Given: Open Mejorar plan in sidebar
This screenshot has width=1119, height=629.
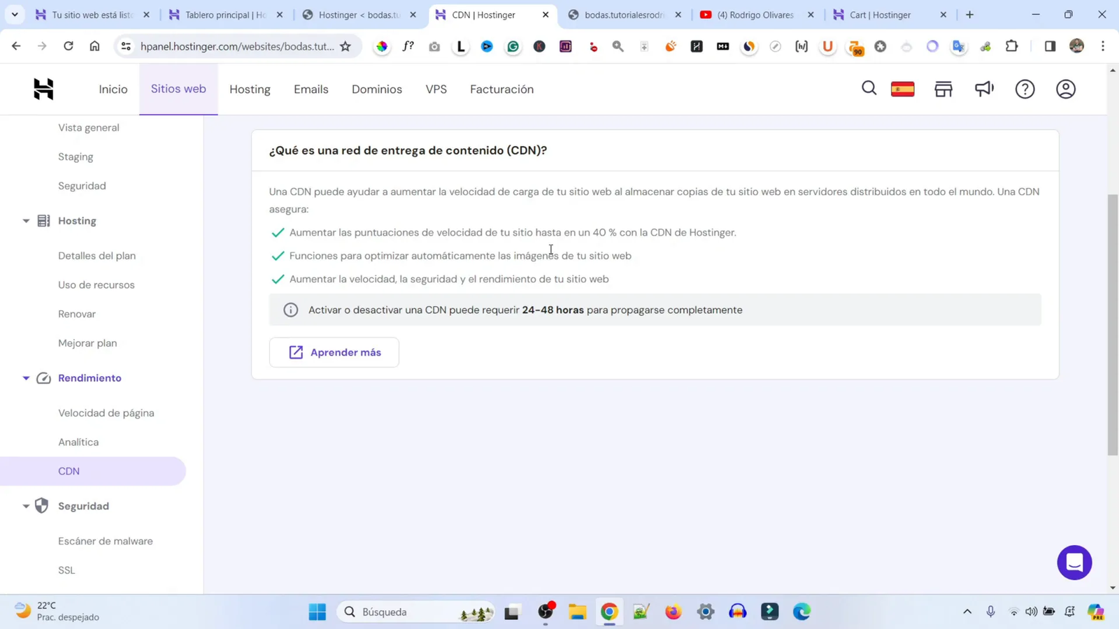Looking at the screenshot, I should (87, 343).
